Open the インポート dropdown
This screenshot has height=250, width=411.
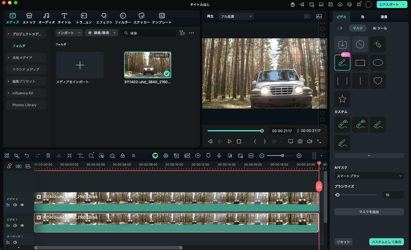[69, 33]
